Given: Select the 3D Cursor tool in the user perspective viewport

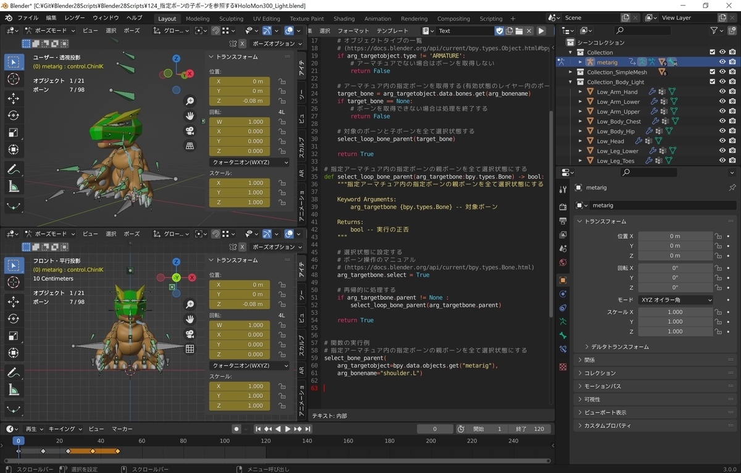Looking at the screenshot, I should coord(14,79).
